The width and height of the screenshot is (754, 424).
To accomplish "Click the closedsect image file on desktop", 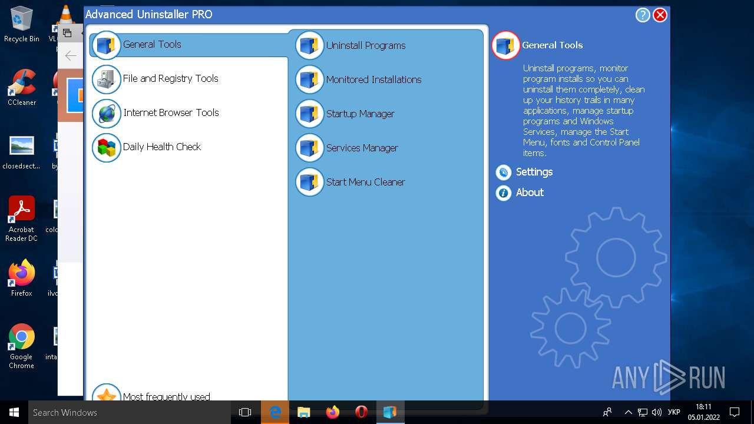I will 22,152.
